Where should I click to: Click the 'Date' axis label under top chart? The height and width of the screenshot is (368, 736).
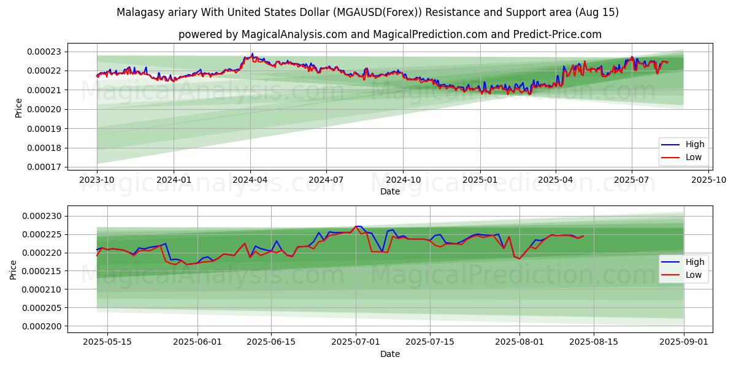pyautogui.click(x=390, y=191)
